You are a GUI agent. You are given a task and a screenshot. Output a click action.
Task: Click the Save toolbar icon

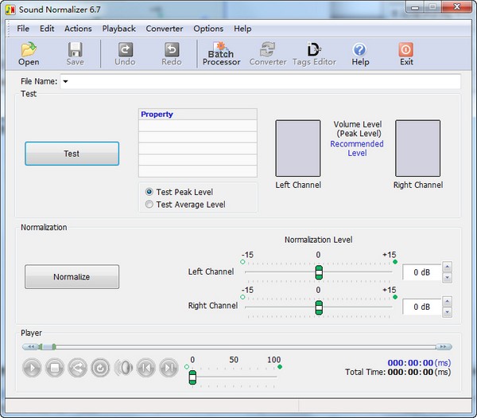click(x=76, y=53)
